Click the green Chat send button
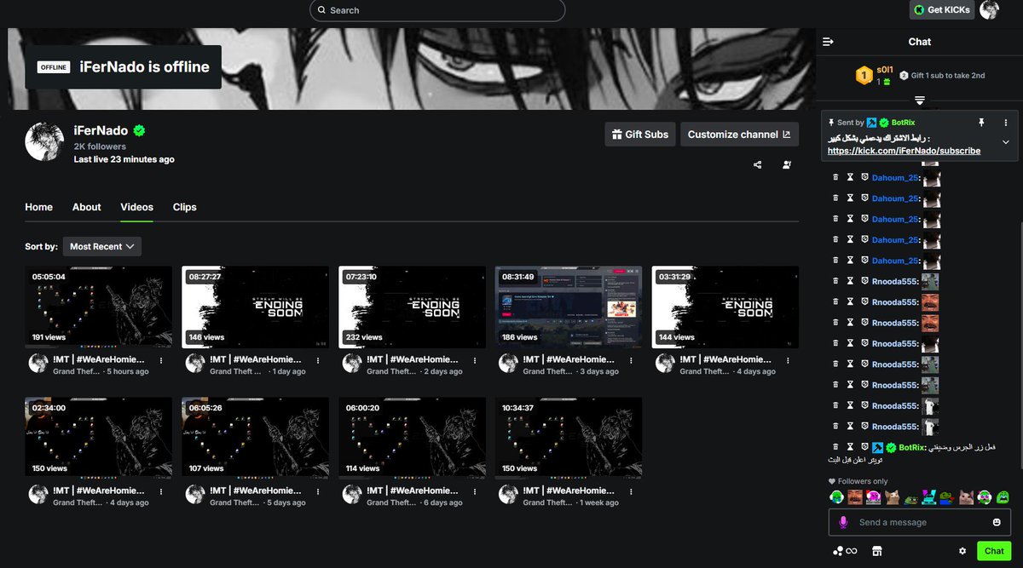Viewport: 1023px width, 568px height. (994, 551)
